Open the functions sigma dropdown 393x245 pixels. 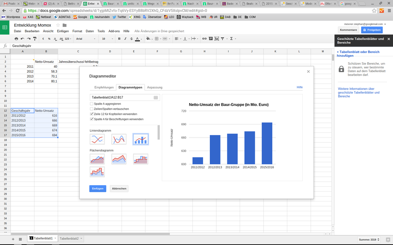[x=233, y=39]
